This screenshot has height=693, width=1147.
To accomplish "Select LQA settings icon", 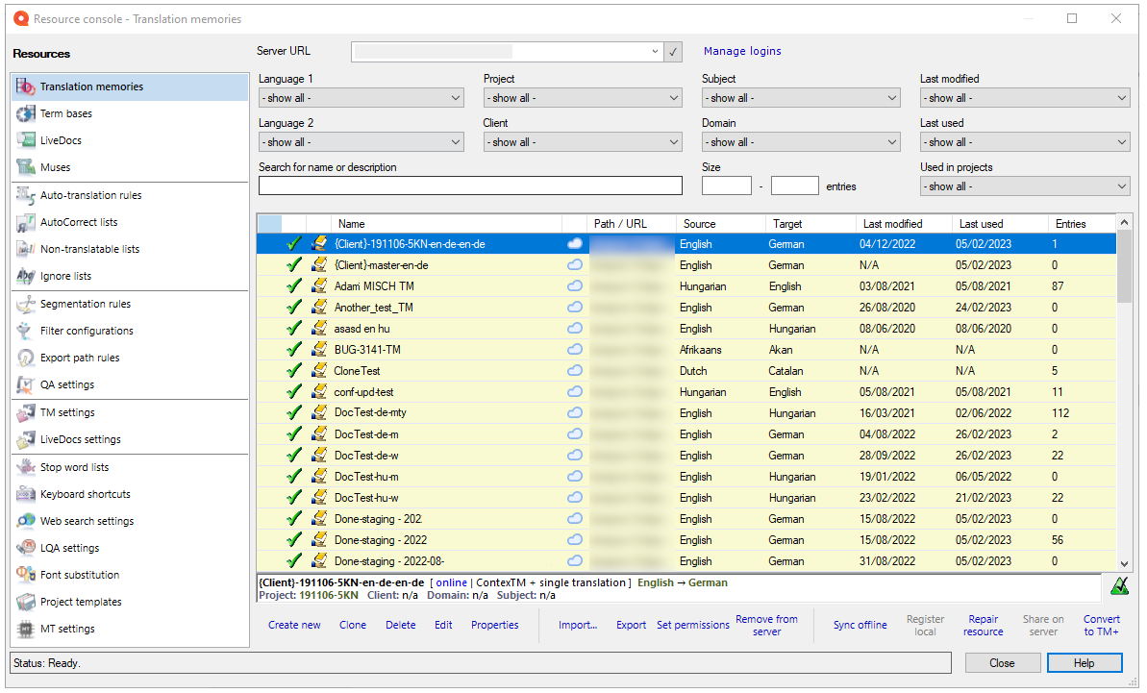I will [x=26, y=548].
